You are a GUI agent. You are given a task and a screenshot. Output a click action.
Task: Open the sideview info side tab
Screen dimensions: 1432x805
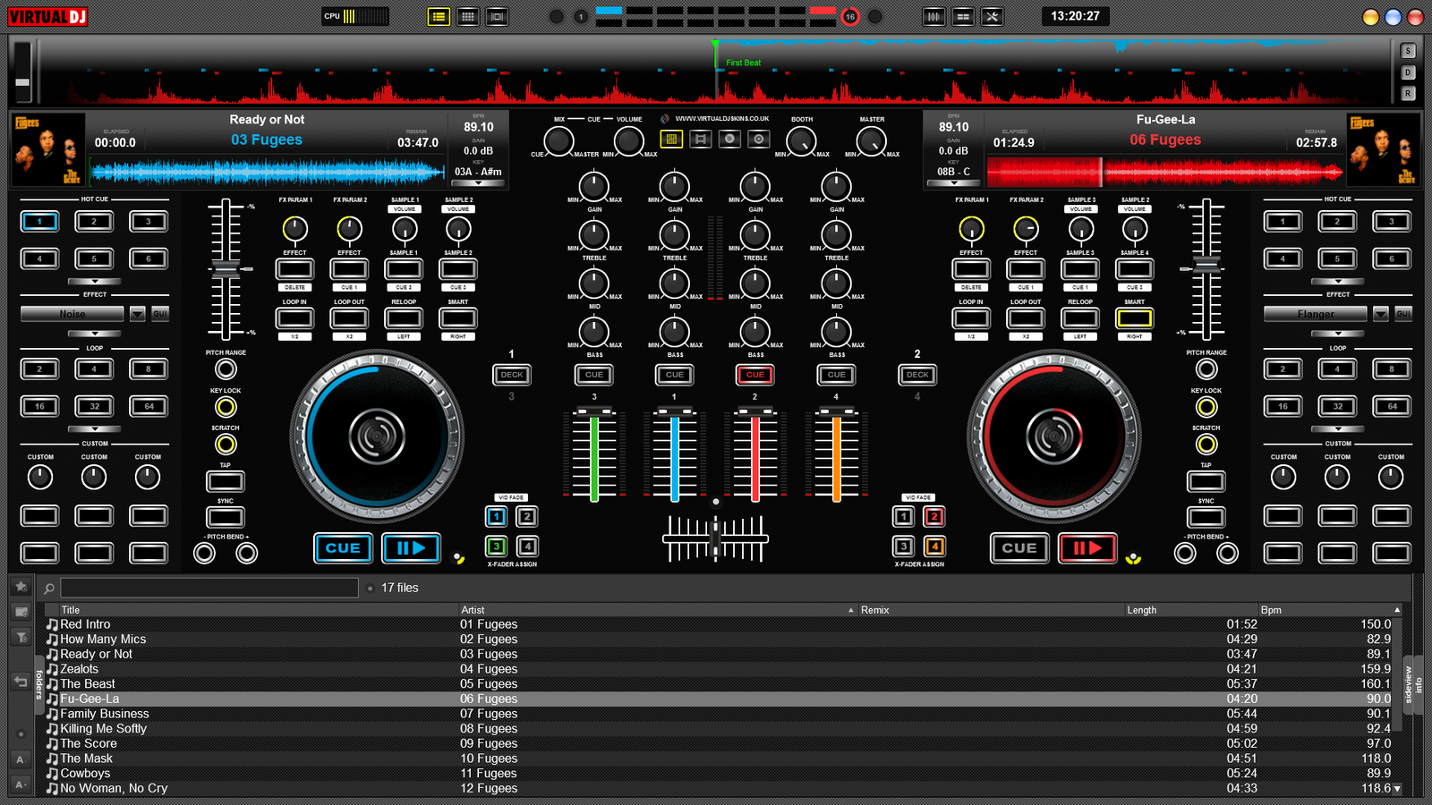point(1413,685)
